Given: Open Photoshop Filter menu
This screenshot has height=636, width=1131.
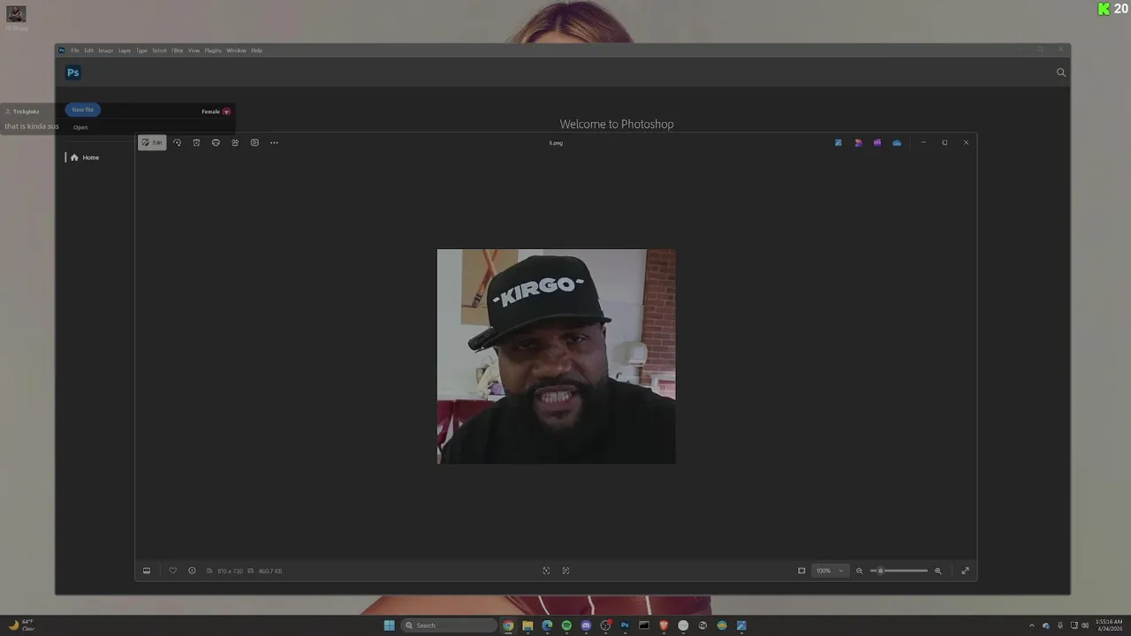Looking at the screenshot, I should click(x=178, y=50).
